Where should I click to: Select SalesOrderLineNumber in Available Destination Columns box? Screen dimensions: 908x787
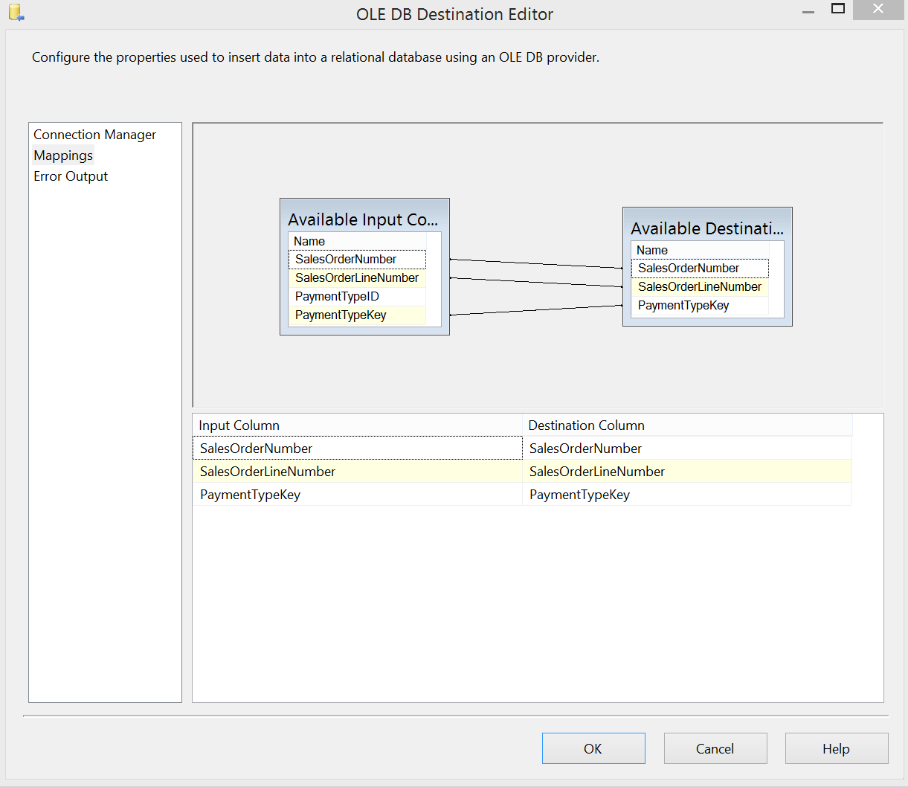(700, 286)
